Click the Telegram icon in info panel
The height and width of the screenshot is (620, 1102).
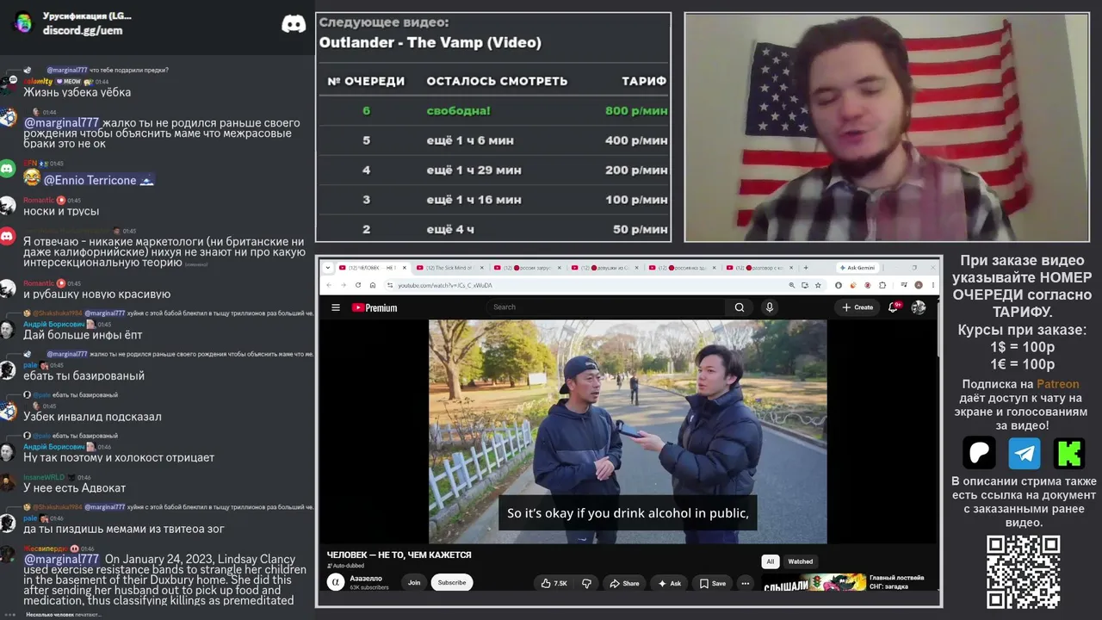click(x=1025, y=453)
